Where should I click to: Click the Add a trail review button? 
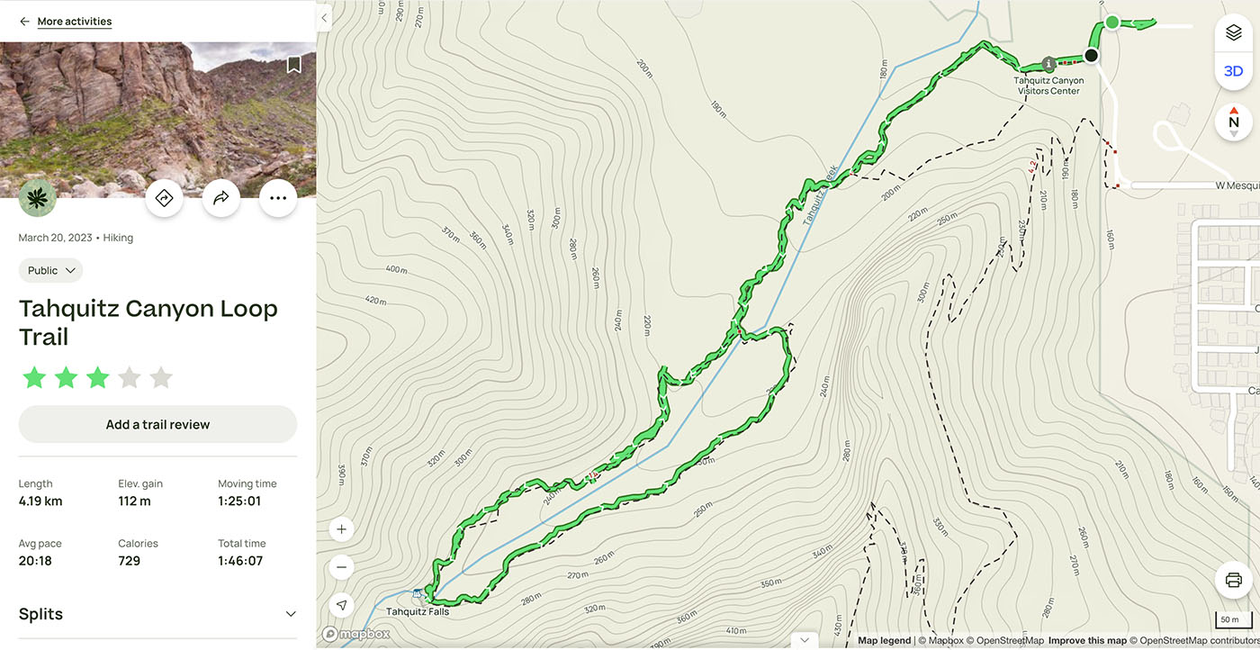click(x=157, y=424)
